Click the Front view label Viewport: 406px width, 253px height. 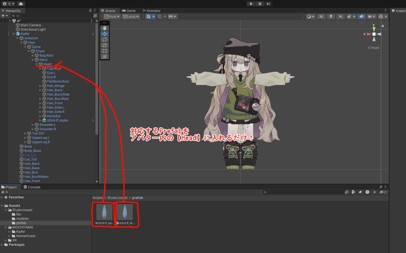coord(375,48)
